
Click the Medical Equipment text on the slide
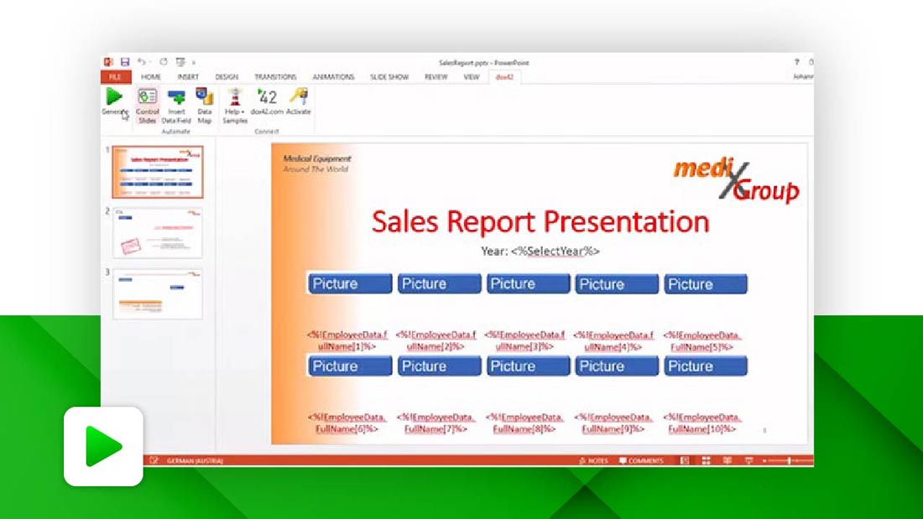tap(316, 158)
